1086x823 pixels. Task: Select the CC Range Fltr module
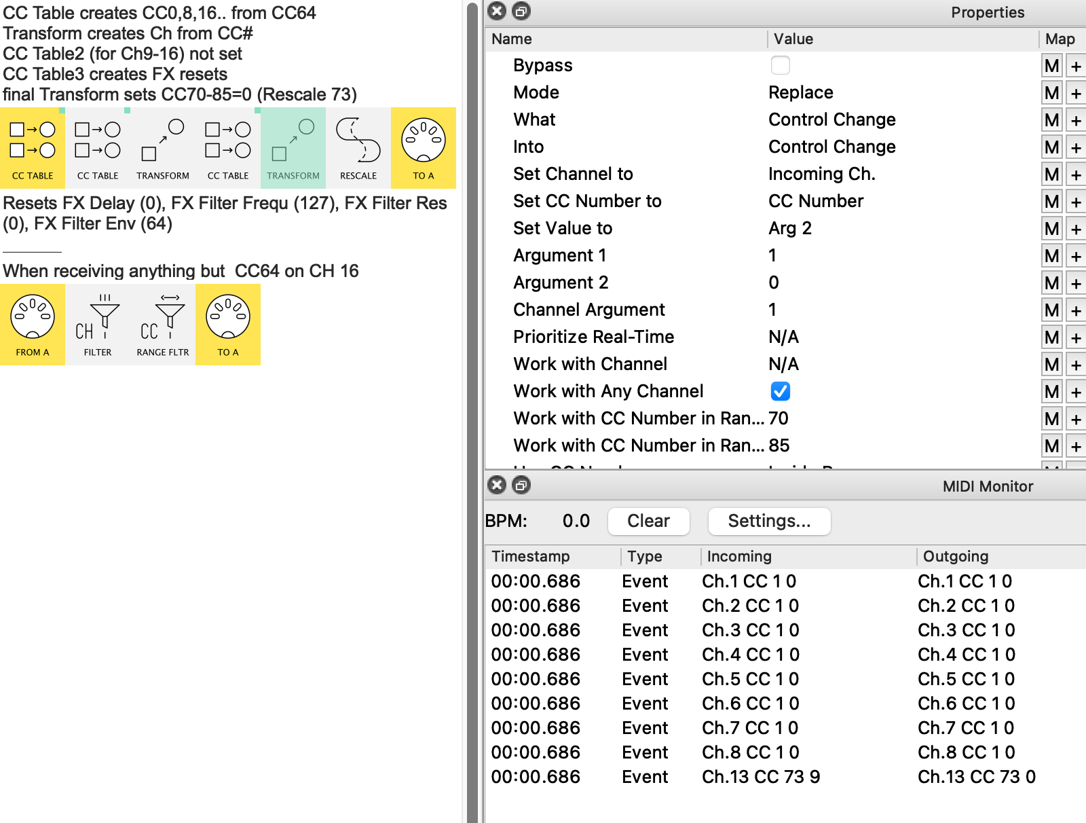pos(163,325)
